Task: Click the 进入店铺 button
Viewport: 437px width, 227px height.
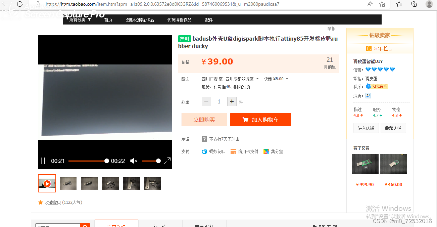Action: click(x=366, y=128)
